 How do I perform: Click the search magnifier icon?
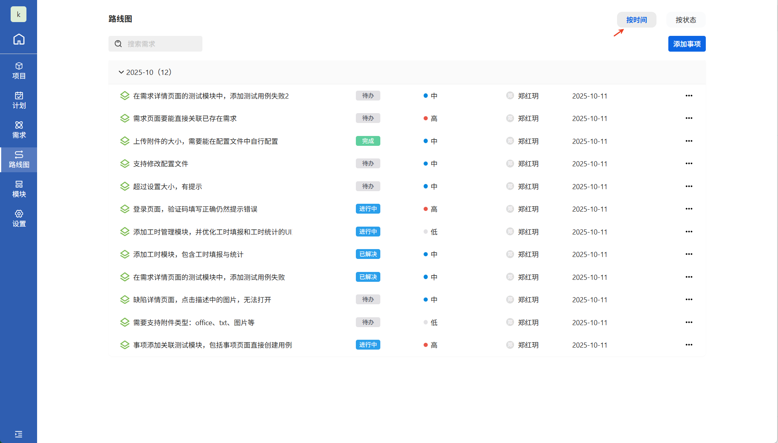(x=118, y=44)
